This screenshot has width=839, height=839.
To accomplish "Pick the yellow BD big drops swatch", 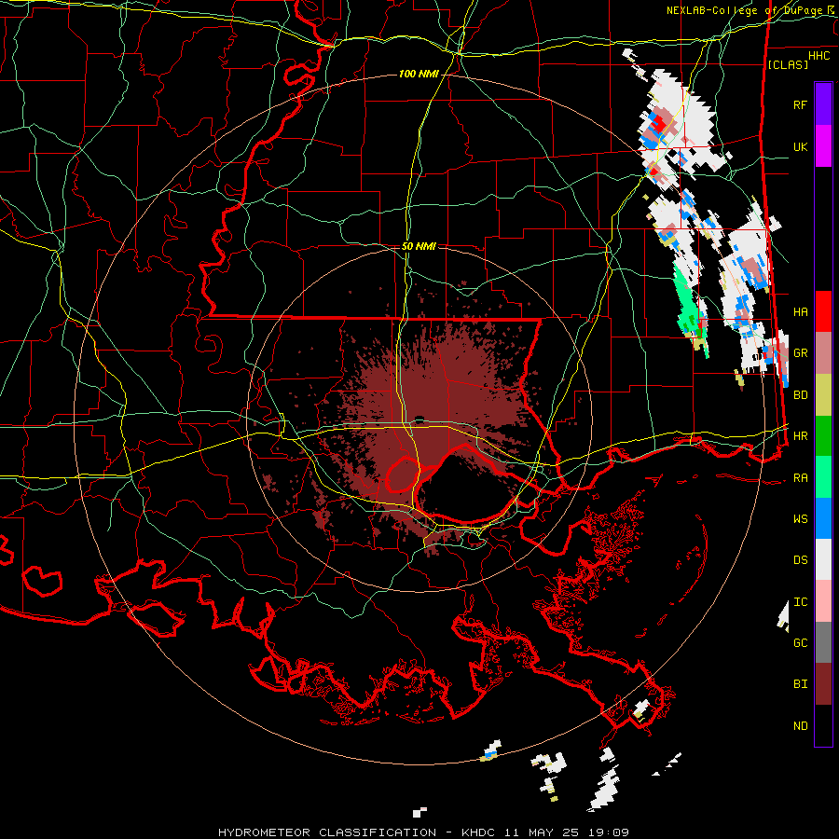I will coord(823,395).
